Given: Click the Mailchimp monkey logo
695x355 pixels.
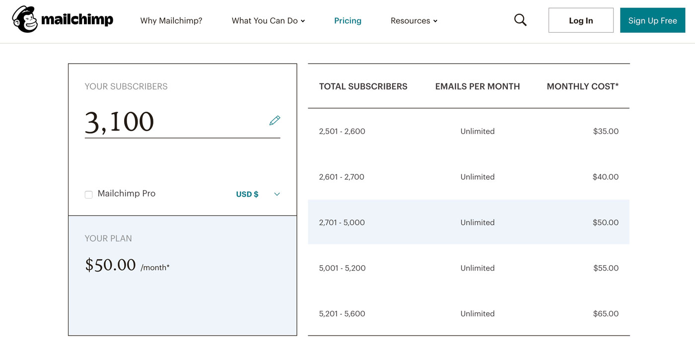Looking at the screenshot, I should [25, 19].
